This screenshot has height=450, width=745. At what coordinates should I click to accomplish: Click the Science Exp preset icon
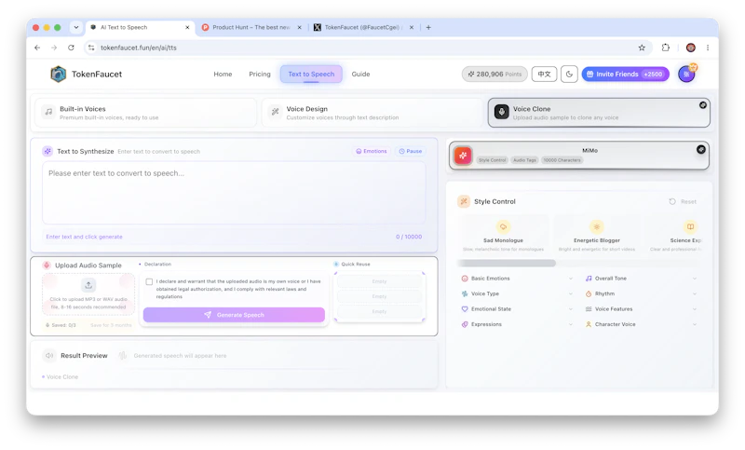point(690,226)
